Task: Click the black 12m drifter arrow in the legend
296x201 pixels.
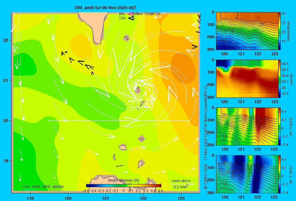Action: (x=131, y=18)
